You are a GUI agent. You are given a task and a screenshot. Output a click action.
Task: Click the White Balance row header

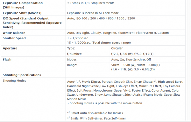point(14,33)
